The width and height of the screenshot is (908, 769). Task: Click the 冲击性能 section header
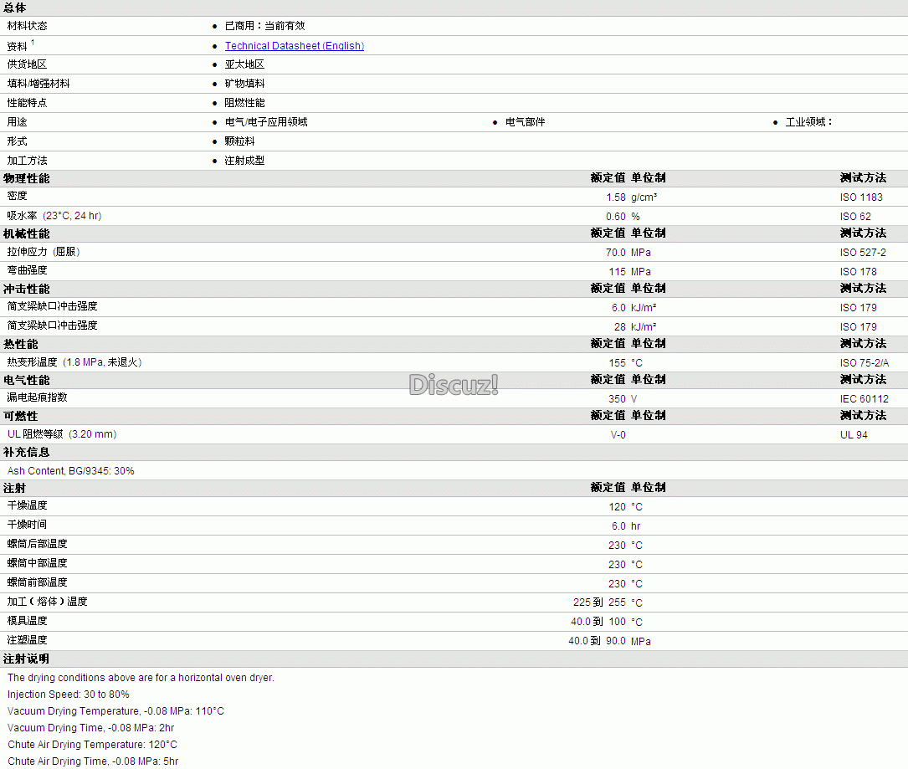click(x=27, y=289)
